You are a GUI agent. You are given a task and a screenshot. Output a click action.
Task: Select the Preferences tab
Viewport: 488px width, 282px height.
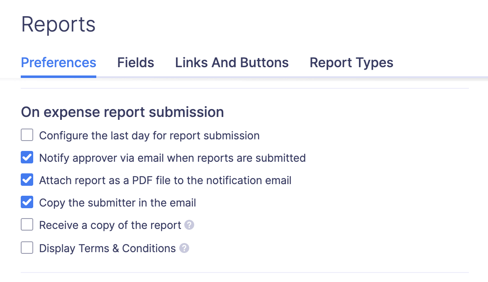pyautogui.click(x=59, y=63)
